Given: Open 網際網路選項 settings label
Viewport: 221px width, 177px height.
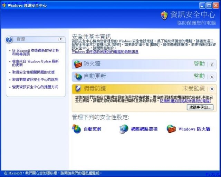Looking at the screenshot, I should 144,129.
